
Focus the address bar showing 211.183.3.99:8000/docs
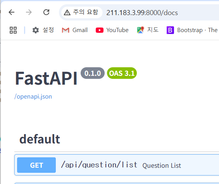click(x=142, y=13)
